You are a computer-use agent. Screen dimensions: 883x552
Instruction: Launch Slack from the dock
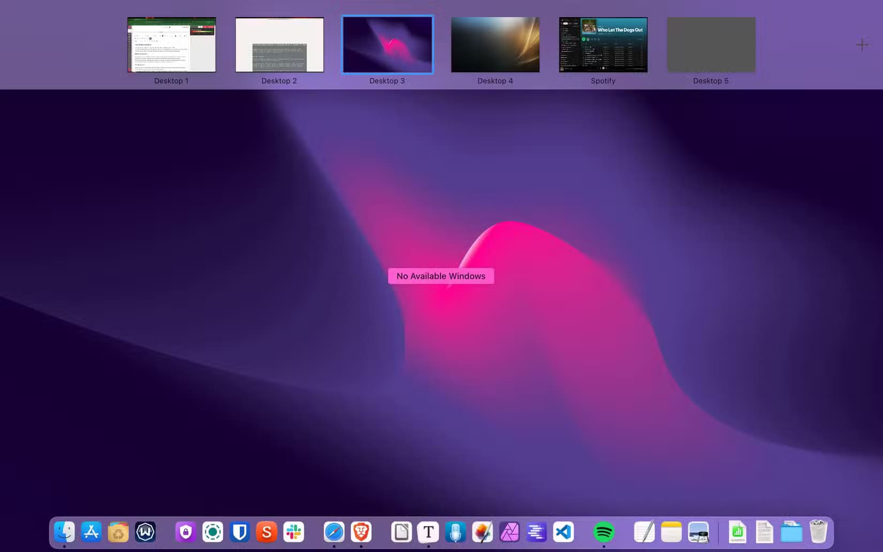tap(294, 532)
